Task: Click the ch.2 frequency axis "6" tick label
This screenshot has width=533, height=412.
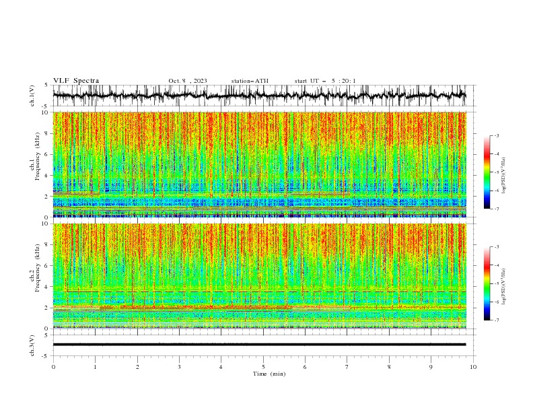Action: pos(47,266)
